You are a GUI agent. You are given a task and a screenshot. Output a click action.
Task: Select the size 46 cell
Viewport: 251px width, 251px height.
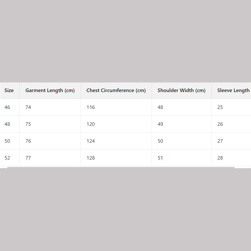pyautogui.click(x=7, y=107)
